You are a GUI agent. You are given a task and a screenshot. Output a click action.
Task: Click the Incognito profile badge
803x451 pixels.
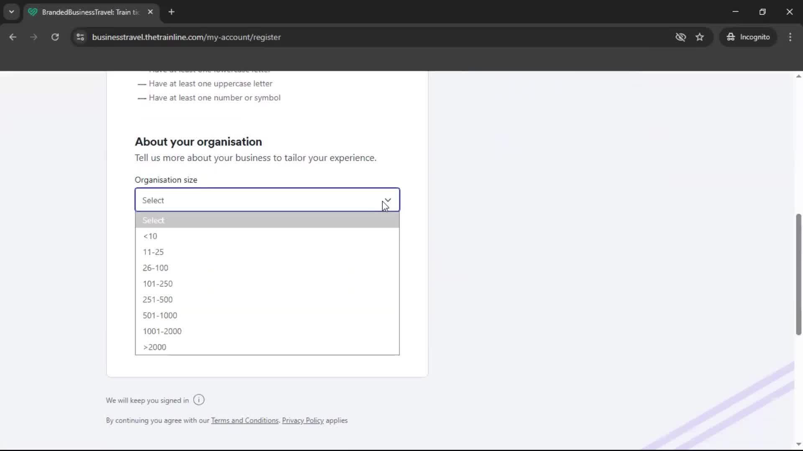point(748,37)
